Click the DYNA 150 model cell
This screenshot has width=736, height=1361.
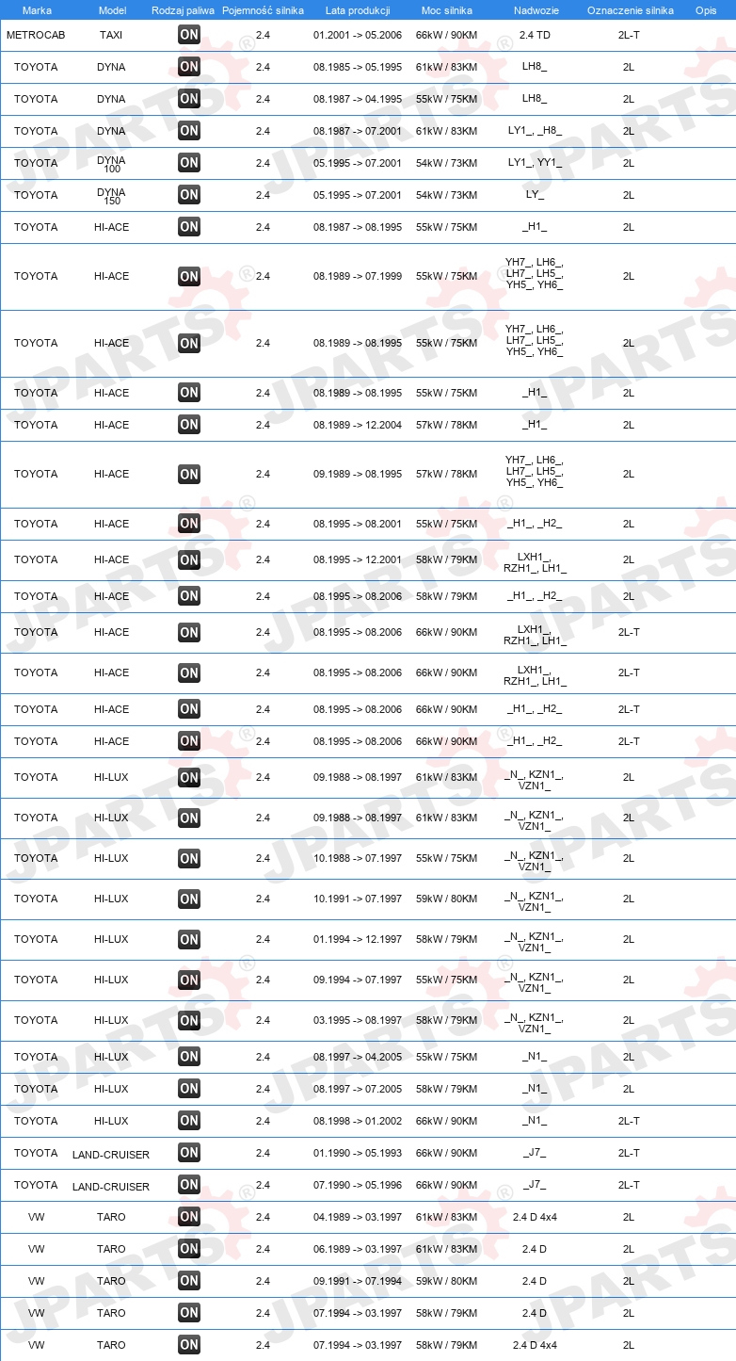[111, 196]
